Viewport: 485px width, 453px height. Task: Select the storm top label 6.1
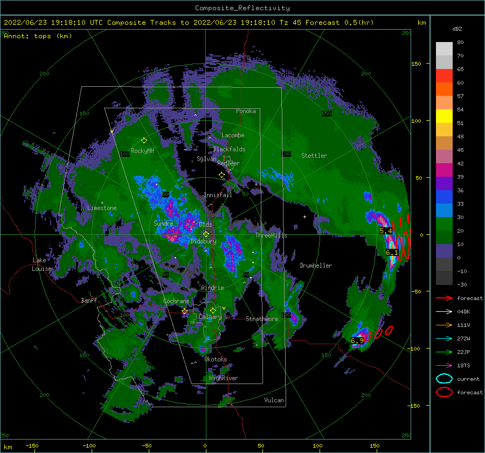[392, 252]
